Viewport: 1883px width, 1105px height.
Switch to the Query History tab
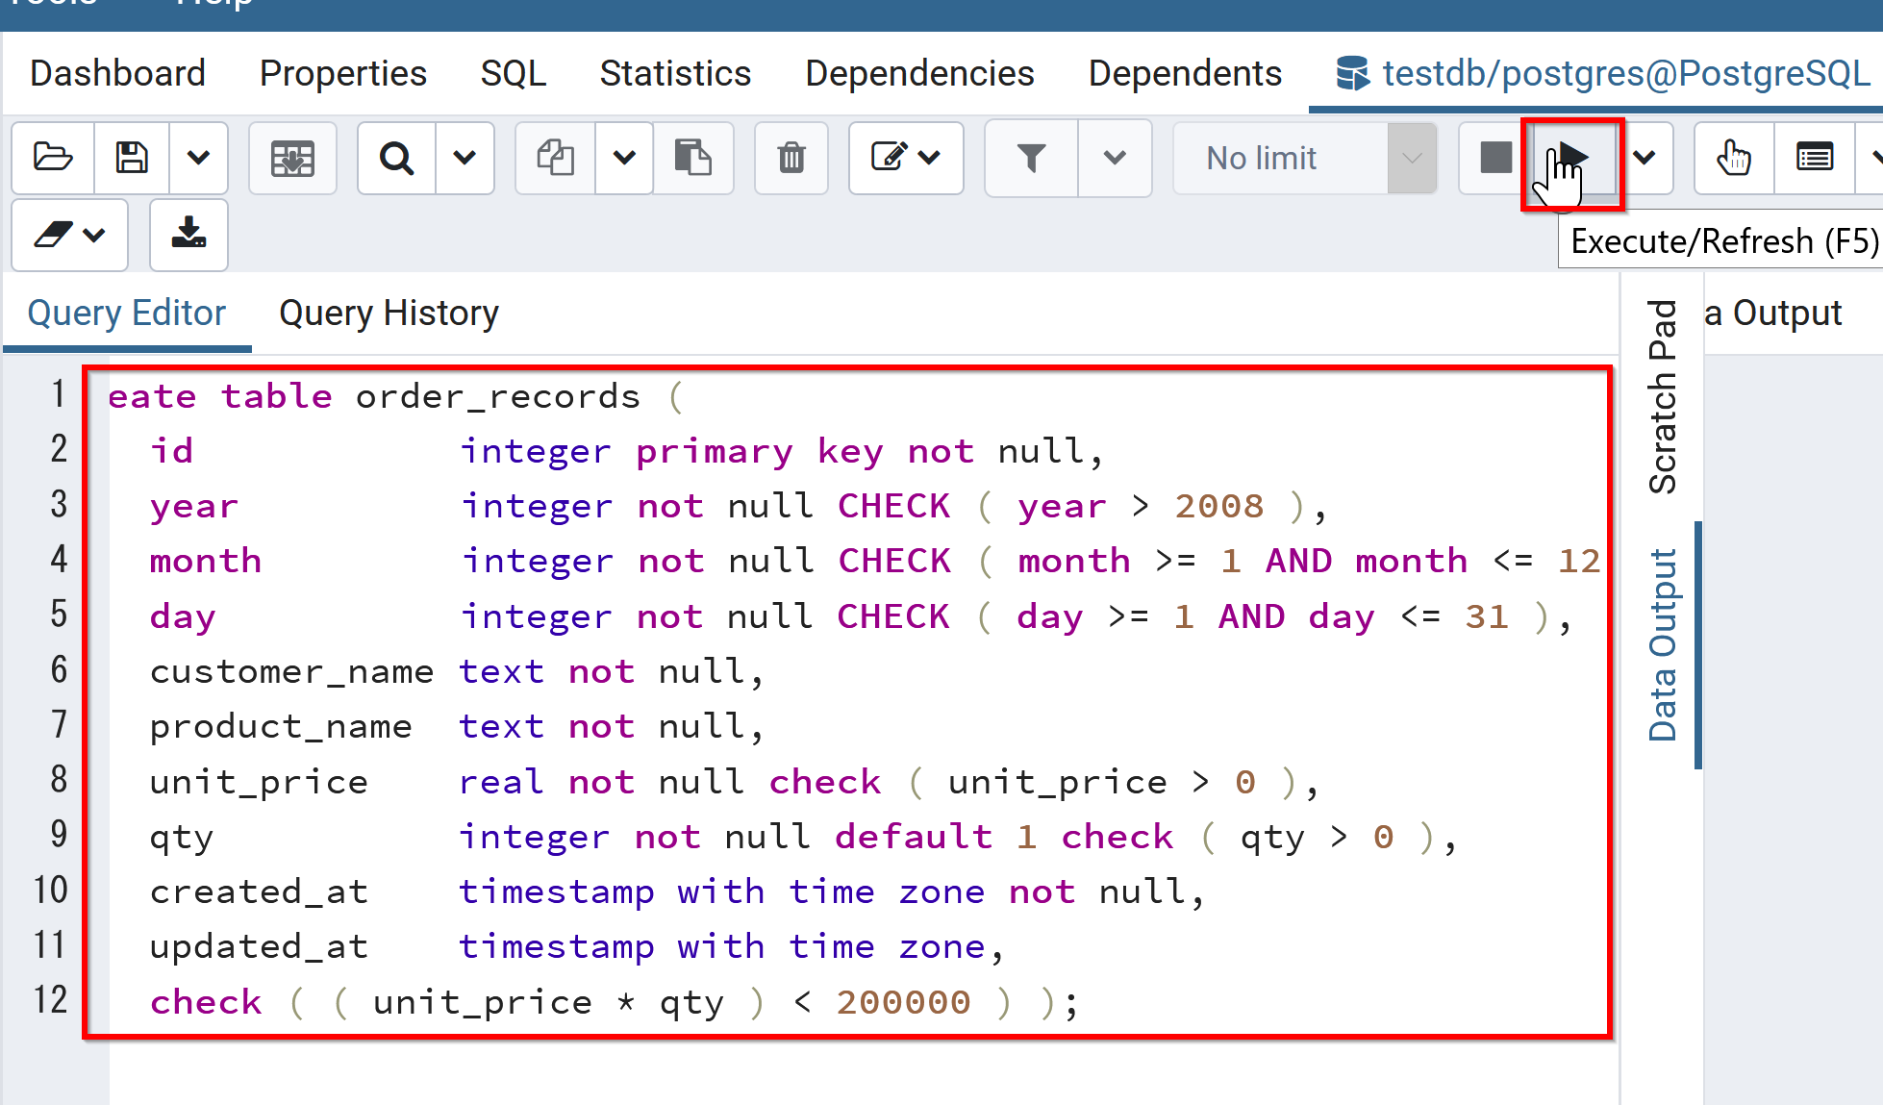coord(389,314)
